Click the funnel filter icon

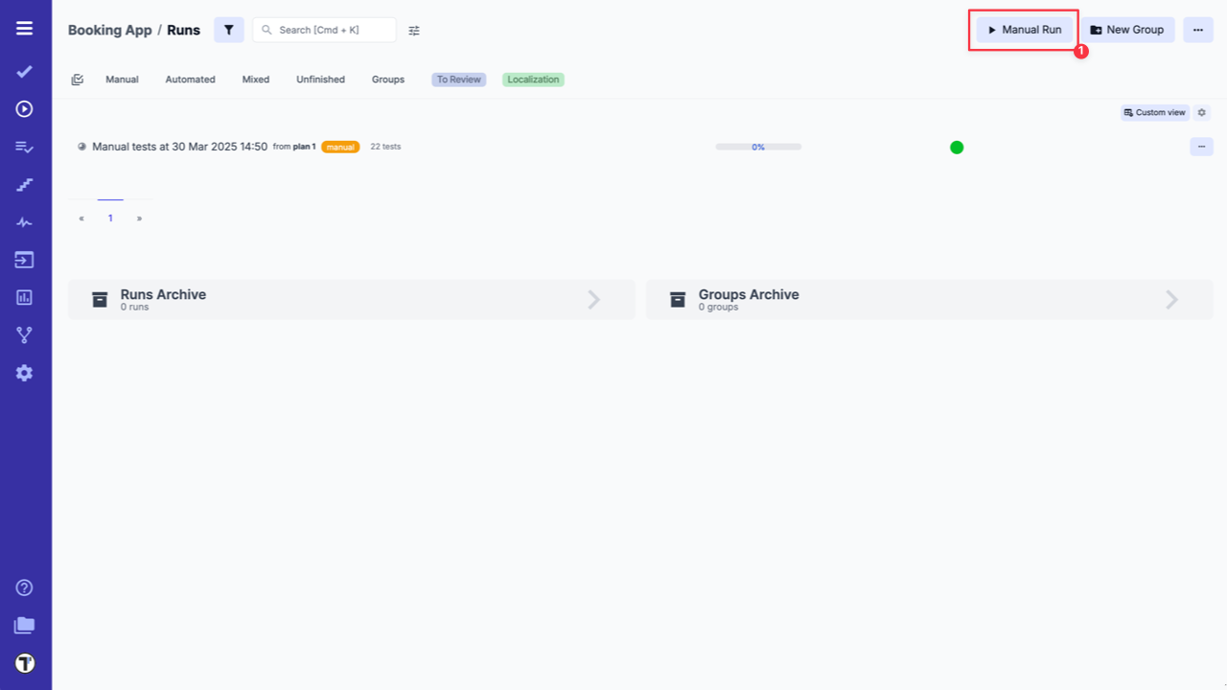coord(228,30)
